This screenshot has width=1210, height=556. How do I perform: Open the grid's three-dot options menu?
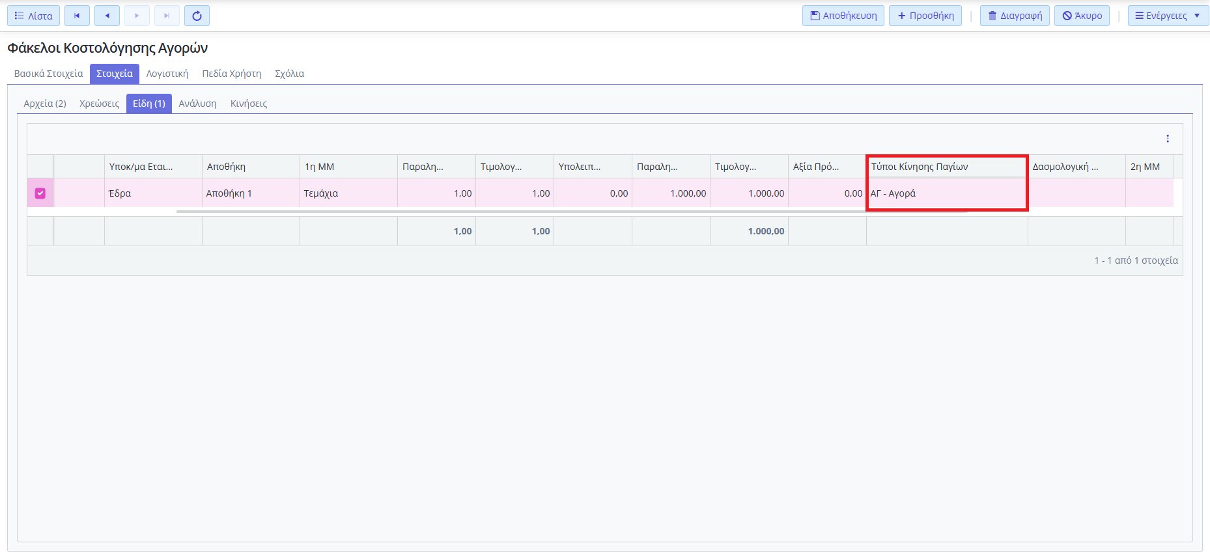1167,139
